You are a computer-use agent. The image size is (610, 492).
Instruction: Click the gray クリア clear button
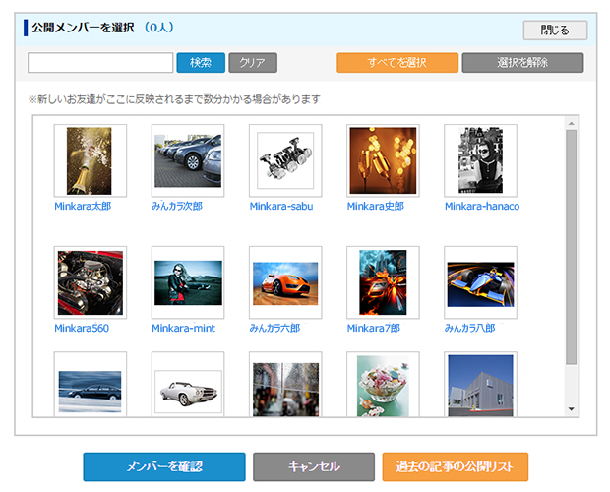click(253, 63)
